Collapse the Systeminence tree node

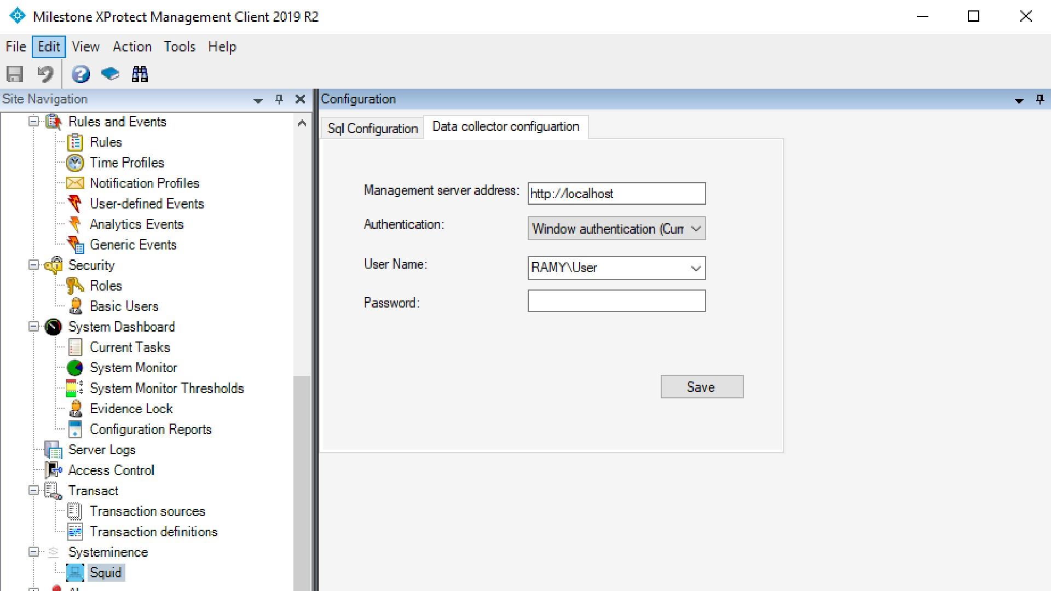point(33,552)
